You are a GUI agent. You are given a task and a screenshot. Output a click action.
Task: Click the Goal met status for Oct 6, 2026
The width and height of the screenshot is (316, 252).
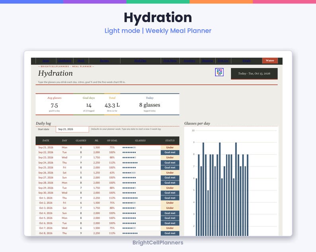tap(170, 223)
